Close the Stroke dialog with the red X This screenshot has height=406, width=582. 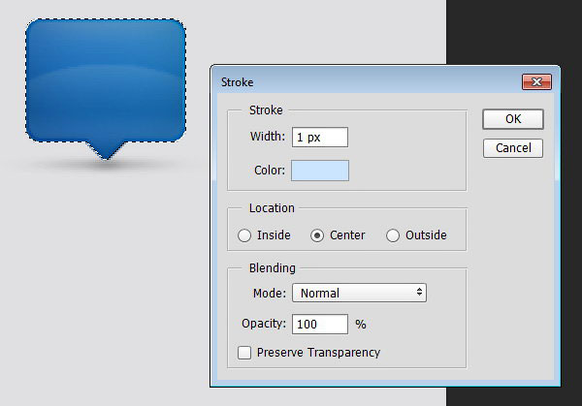536,82
